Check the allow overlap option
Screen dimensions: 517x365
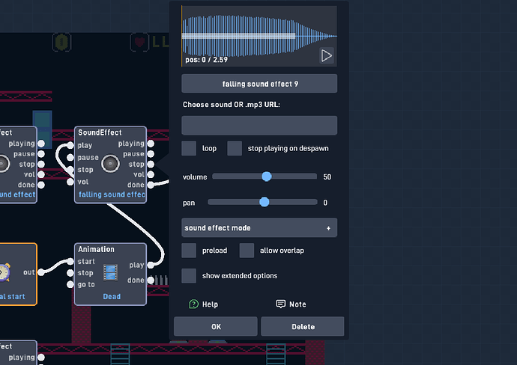click(247, 251)
